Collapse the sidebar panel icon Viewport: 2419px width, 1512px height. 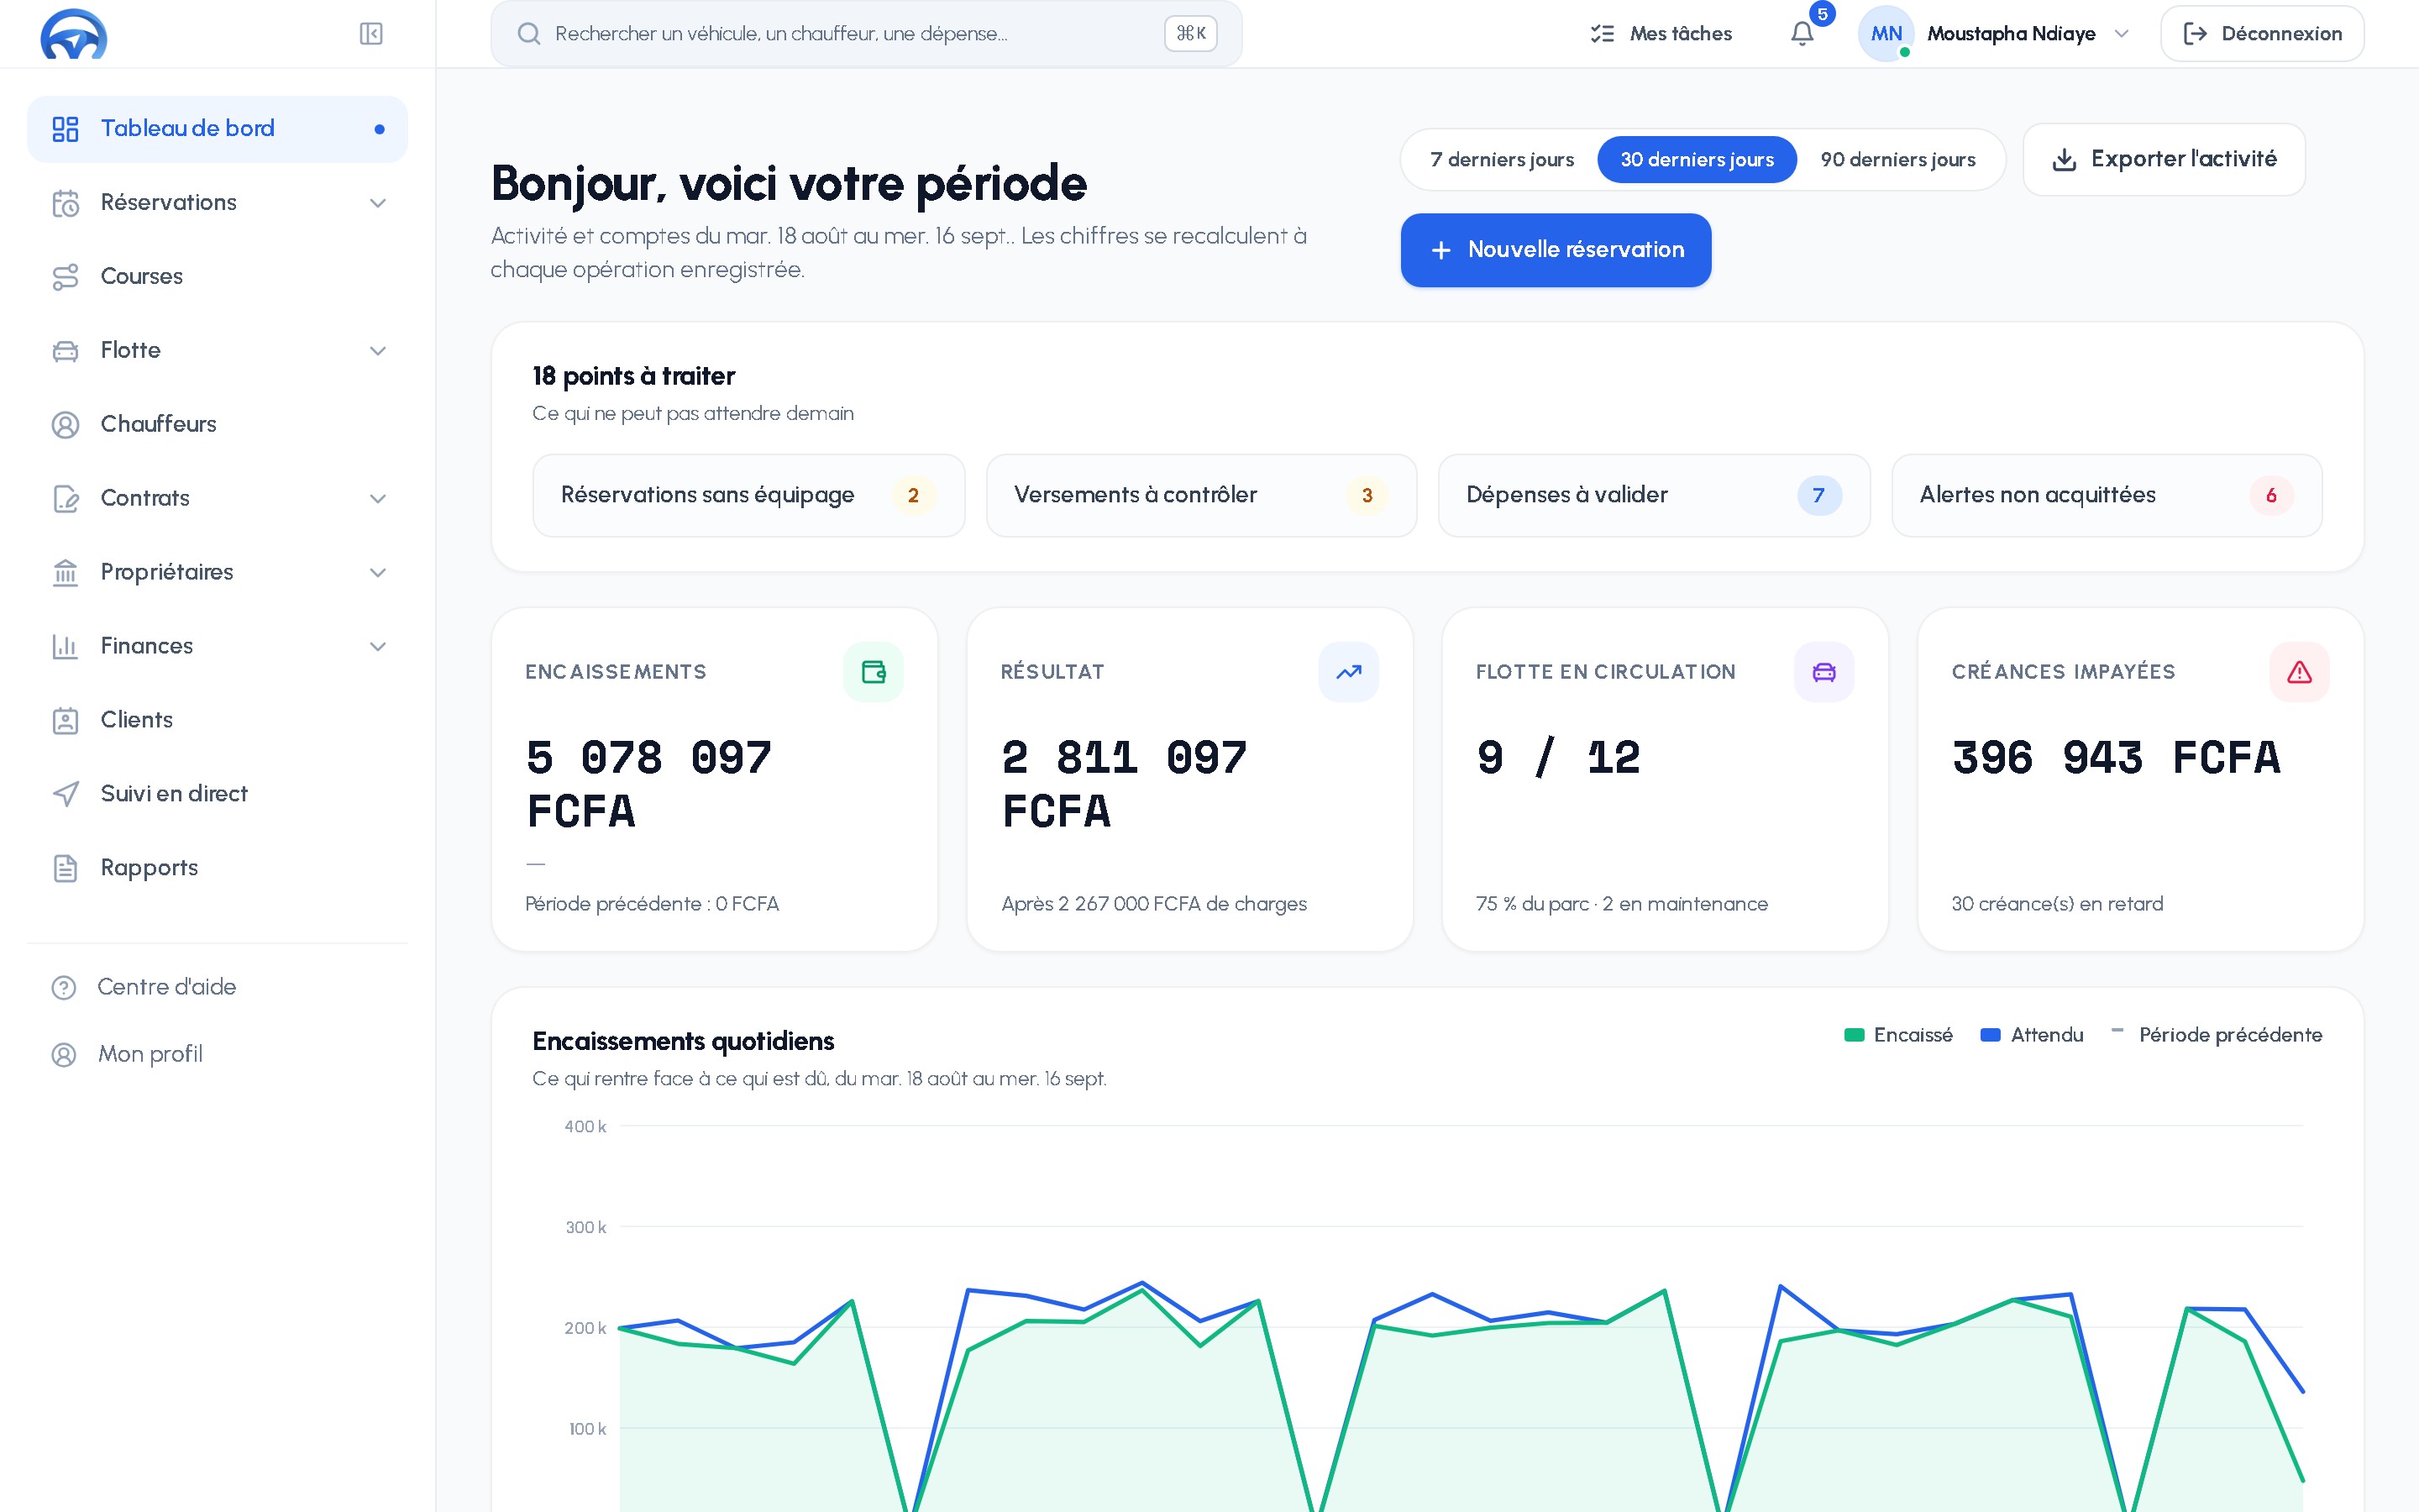pyautogui.click(x=371, y=34)
